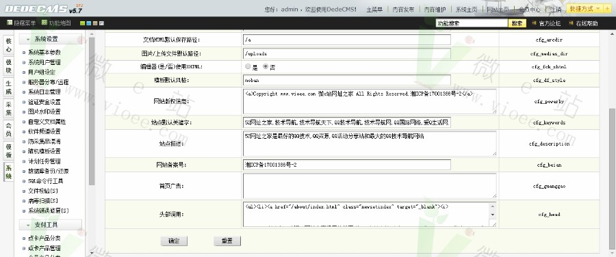Click the 文档HTML默认保存路径 input field

pyautogui.click(x=347, y=40)
